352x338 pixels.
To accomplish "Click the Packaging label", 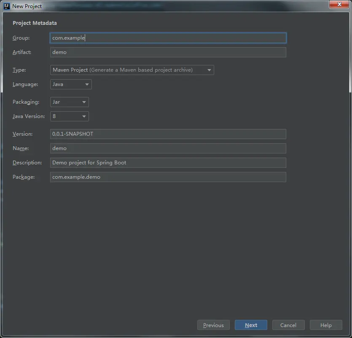I will (x=26, y=102).
